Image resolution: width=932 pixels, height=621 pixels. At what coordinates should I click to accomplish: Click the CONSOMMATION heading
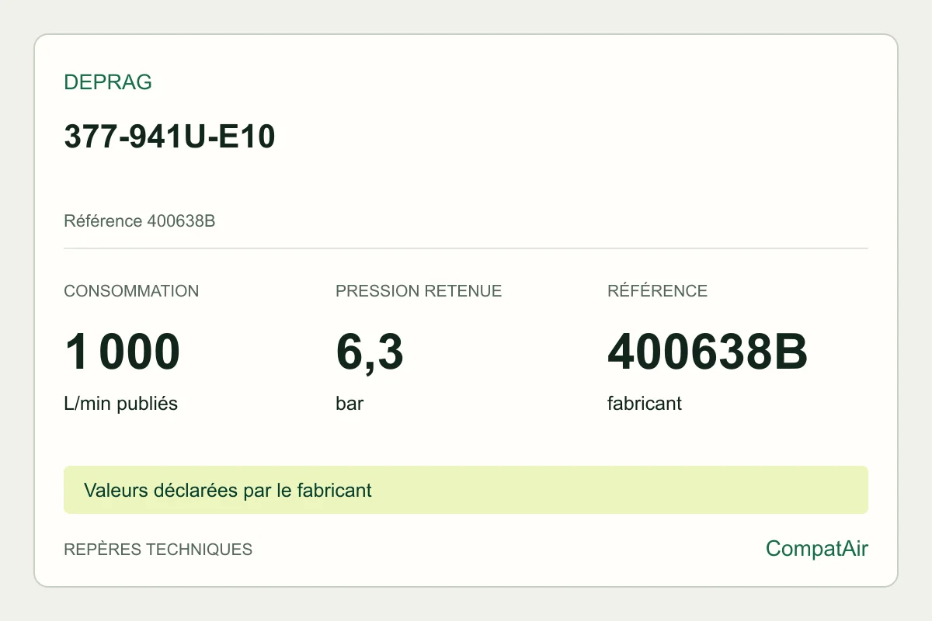131,291
